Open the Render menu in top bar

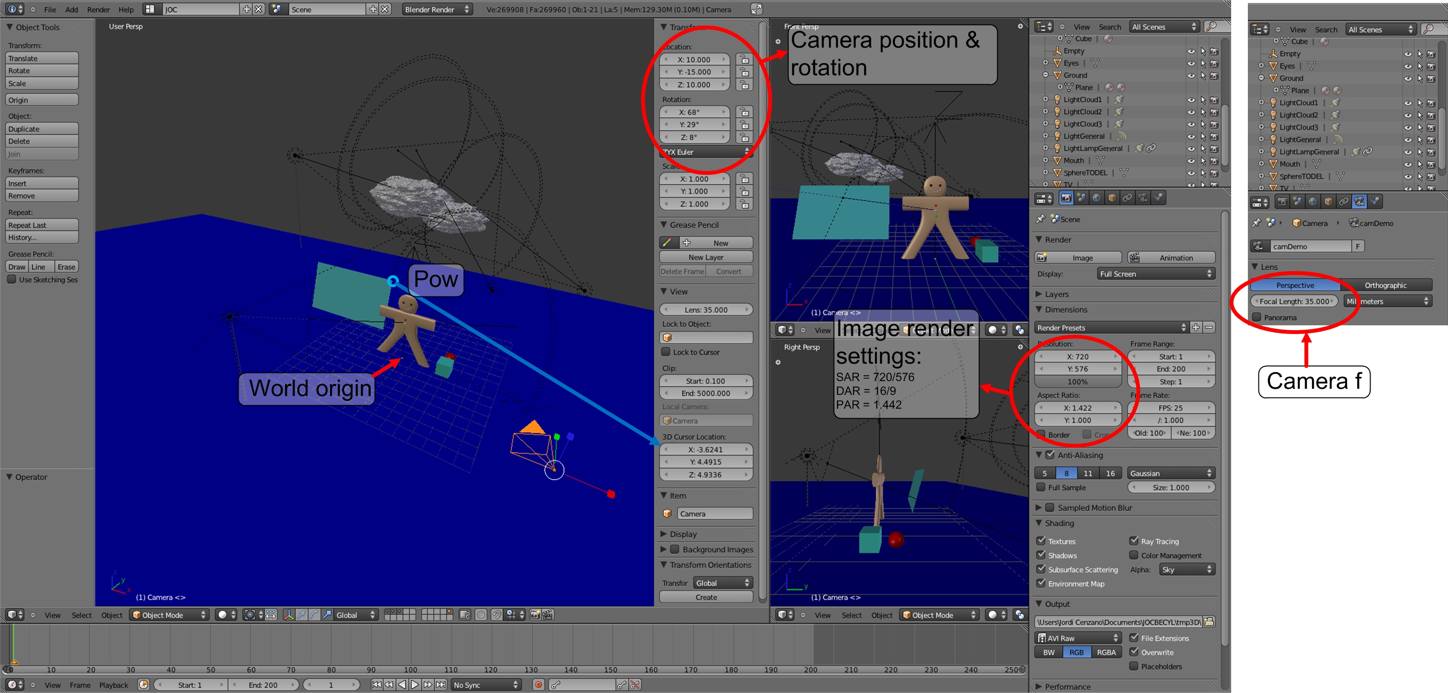pos(98,10)
